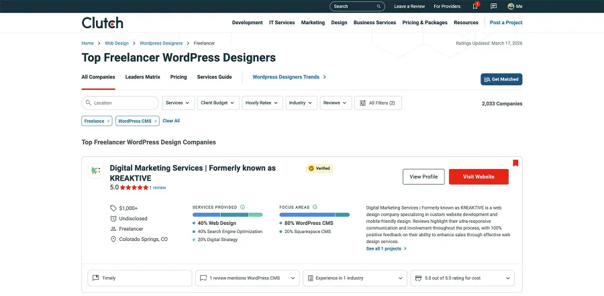Click the 2,033 Companies count

point(502,103)
